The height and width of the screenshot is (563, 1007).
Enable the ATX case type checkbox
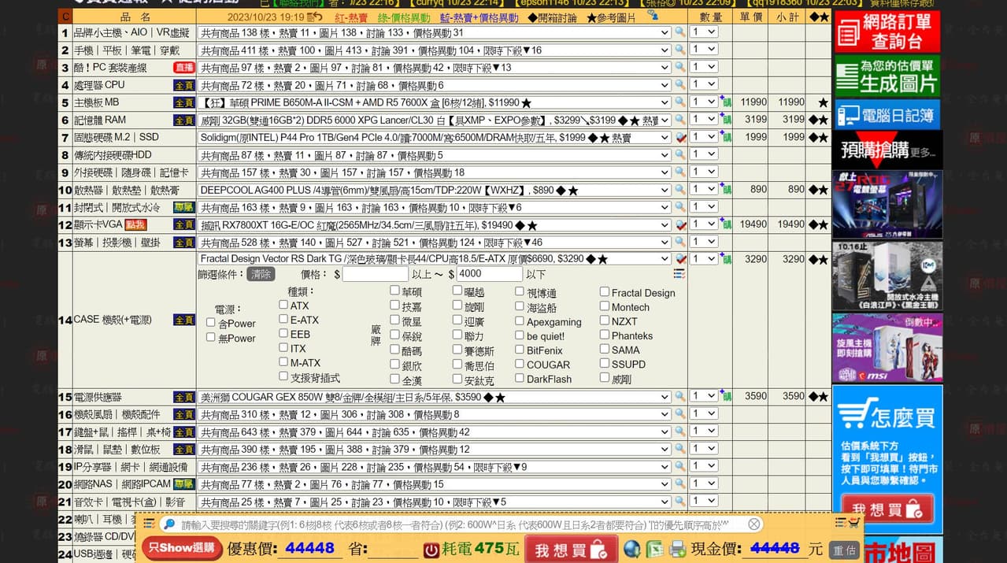point(283,306)
